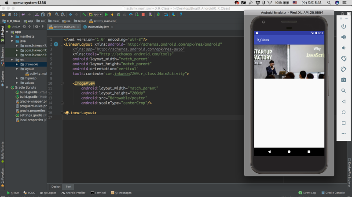Open AVD Manager from the toolbar
This screenshot has height=197, width=352.
[x=150, y=14]
